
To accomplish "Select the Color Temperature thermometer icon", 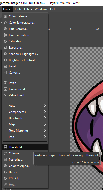I will pos(5,23).
